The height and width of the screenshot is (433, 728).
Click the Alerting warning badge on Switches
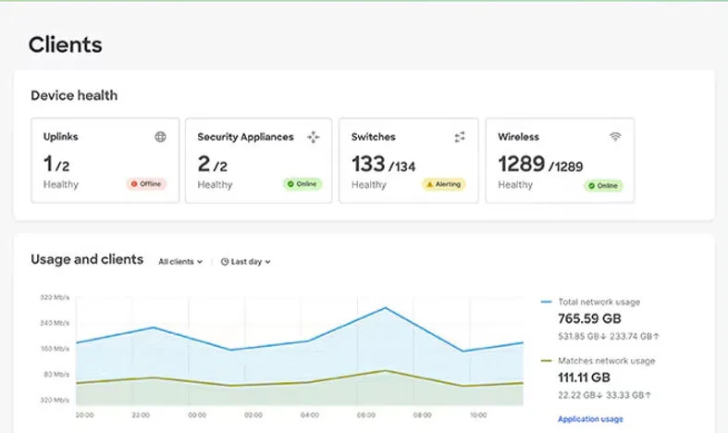(x=443, y=184)
